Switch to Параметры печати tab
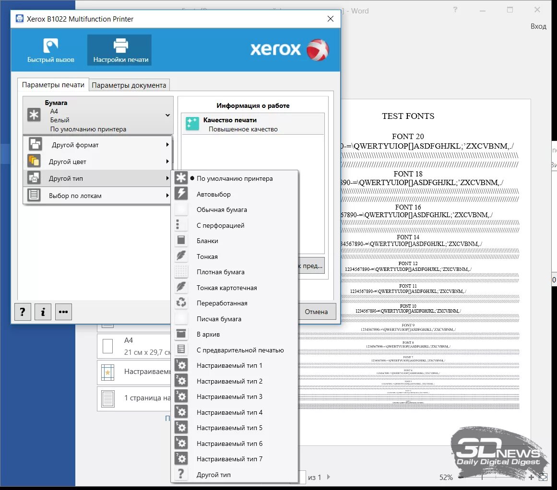Screen dimensions: 557x490 coord(53,85)
